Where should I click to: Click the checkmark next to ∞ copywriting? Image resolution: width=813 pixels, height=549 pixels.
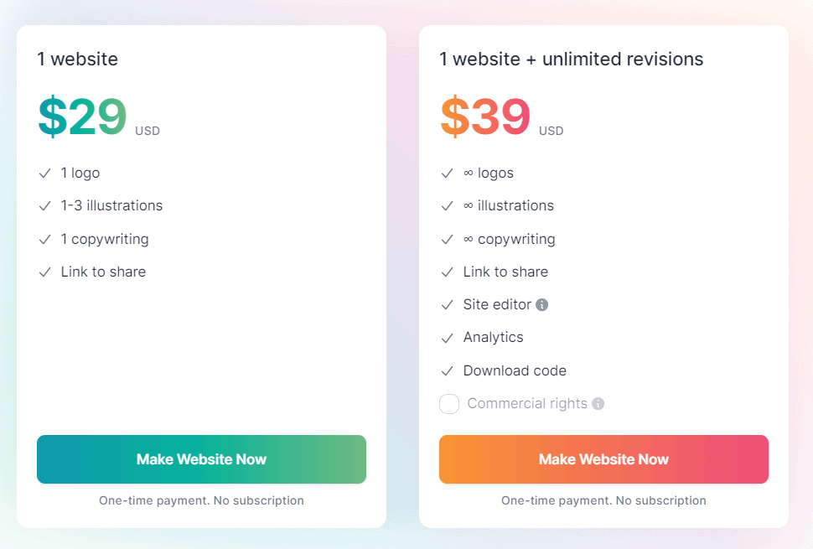[448, 239]
